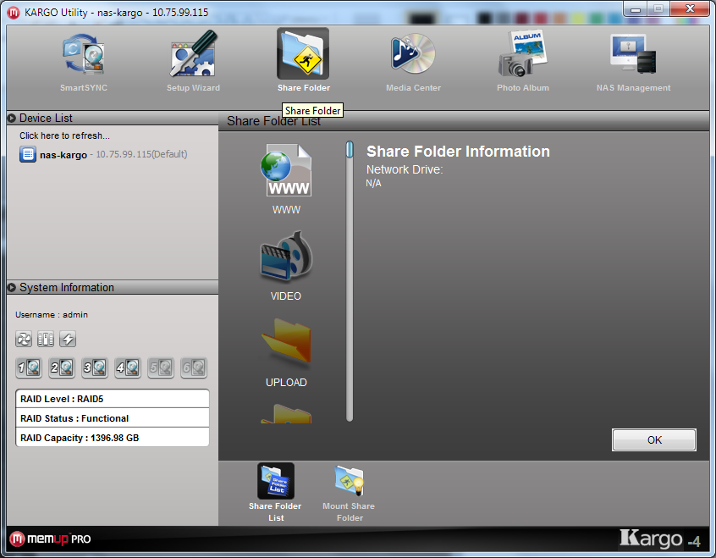Switch to the Mount Share Folder tab
This screenshot has width=716, height=558.
click(349, 493)
